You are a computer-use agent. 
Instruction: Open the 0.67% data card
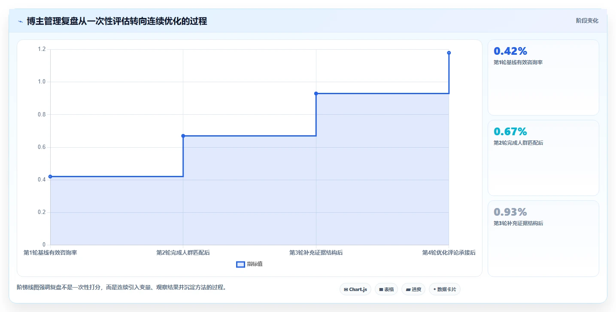coord(543,158)
